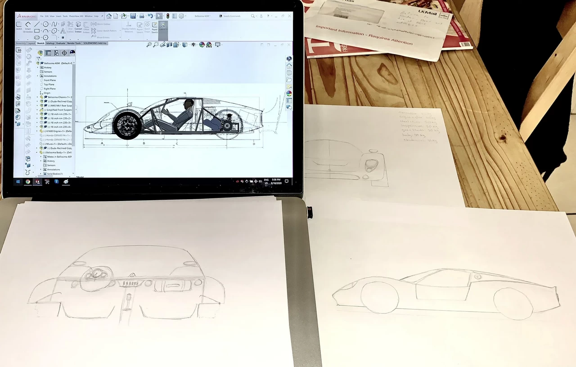Open the Appearances color ball in task pane
Image resolution: width=576 pixels, height=367 pixels.
click(x=289, y=94)
